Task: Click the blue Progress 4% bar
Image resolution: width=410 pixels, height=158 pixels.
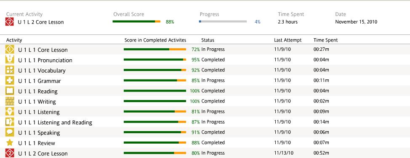Action: 223,21
